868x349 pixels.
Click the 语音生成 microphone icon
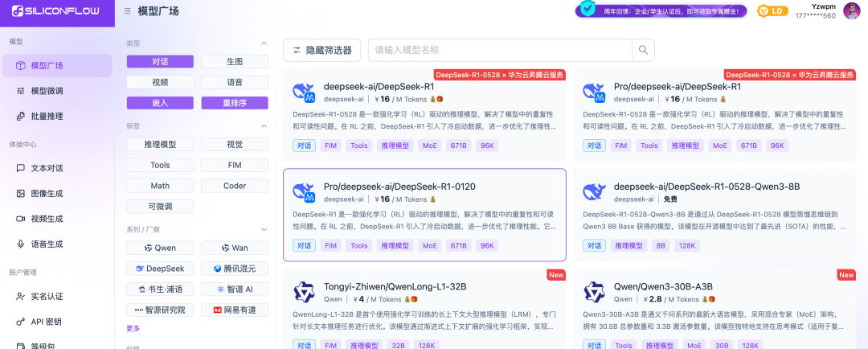(x=20, y=244)
